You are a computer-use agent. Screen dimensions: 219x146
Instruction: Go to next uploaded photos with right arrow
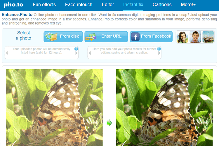[77, 53]
